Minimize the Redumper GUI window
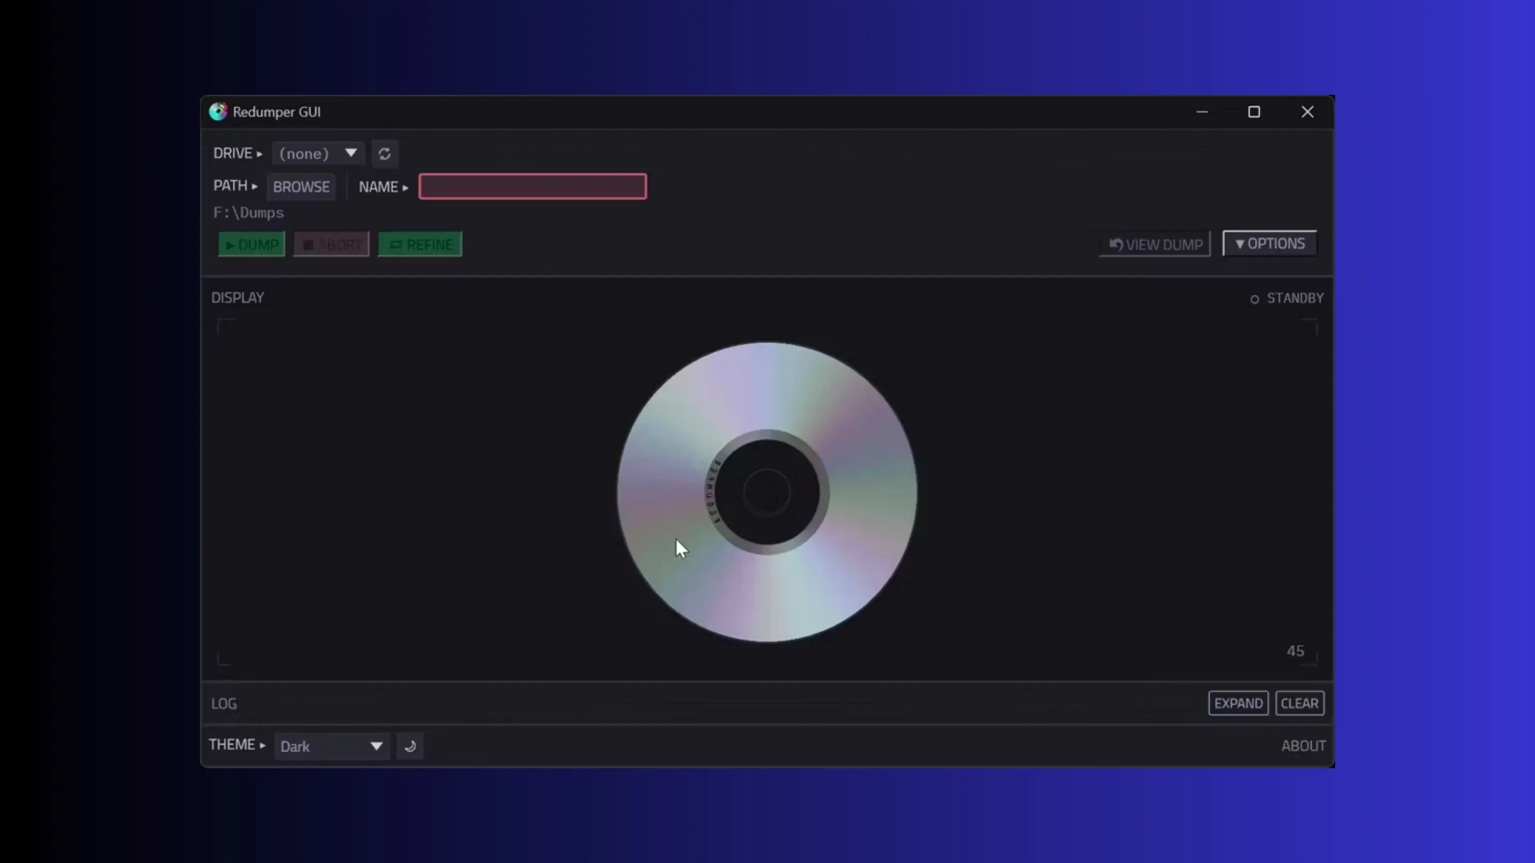 pyautogui.click(x=1202, y=111)
